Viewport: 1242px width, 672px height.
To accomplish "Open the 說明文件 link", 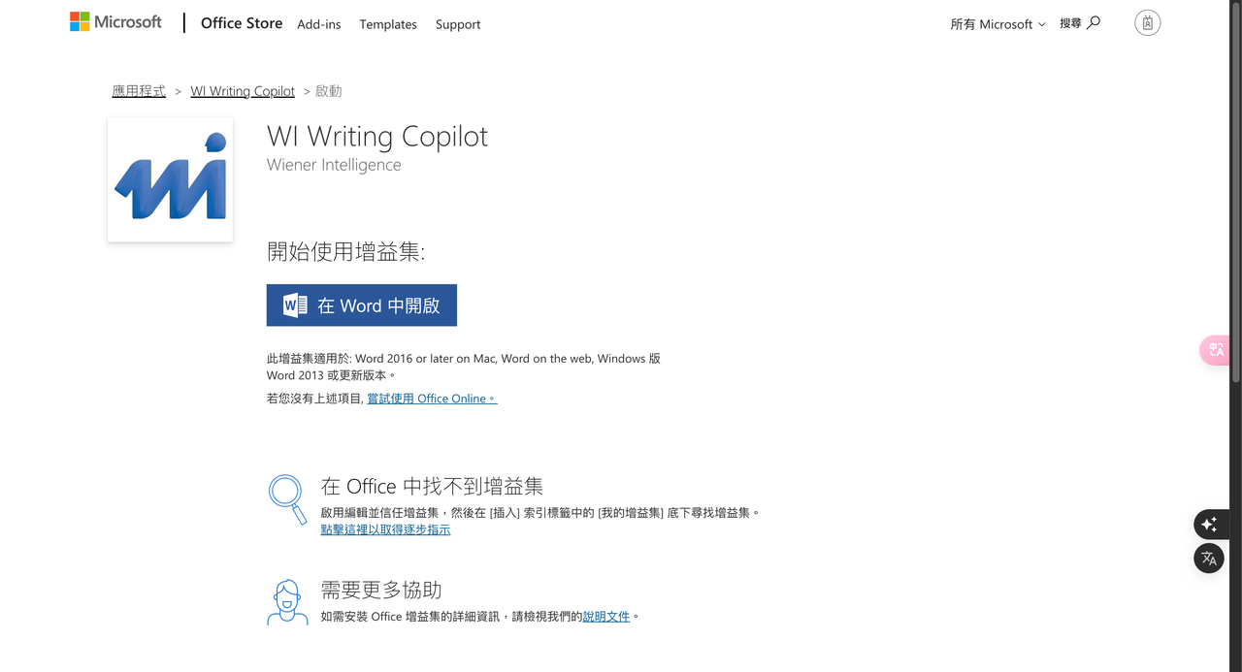I will point(606,616).
